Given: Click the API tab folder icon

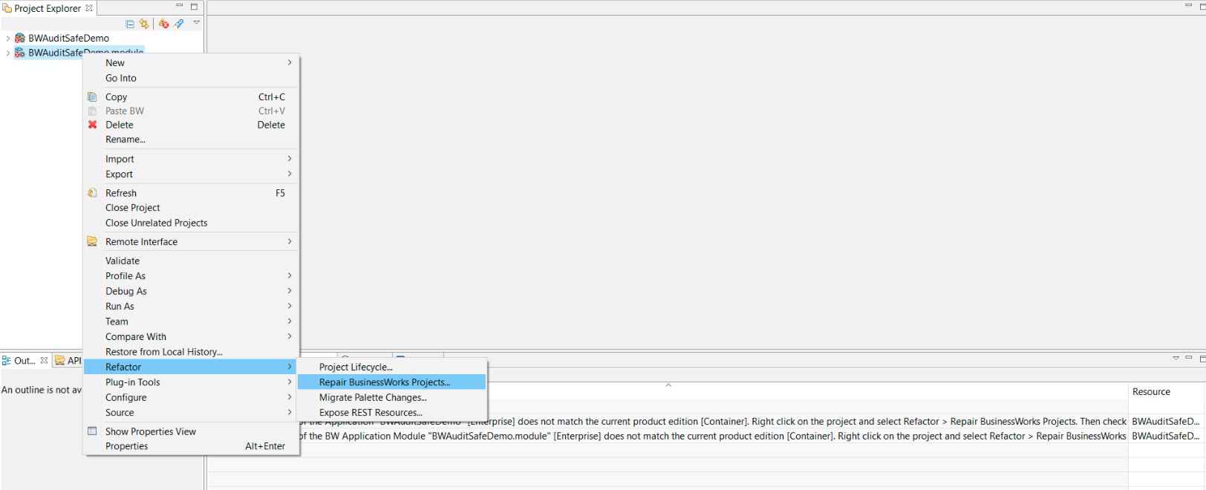Looking at the screenshot, I should click(60, 361).
